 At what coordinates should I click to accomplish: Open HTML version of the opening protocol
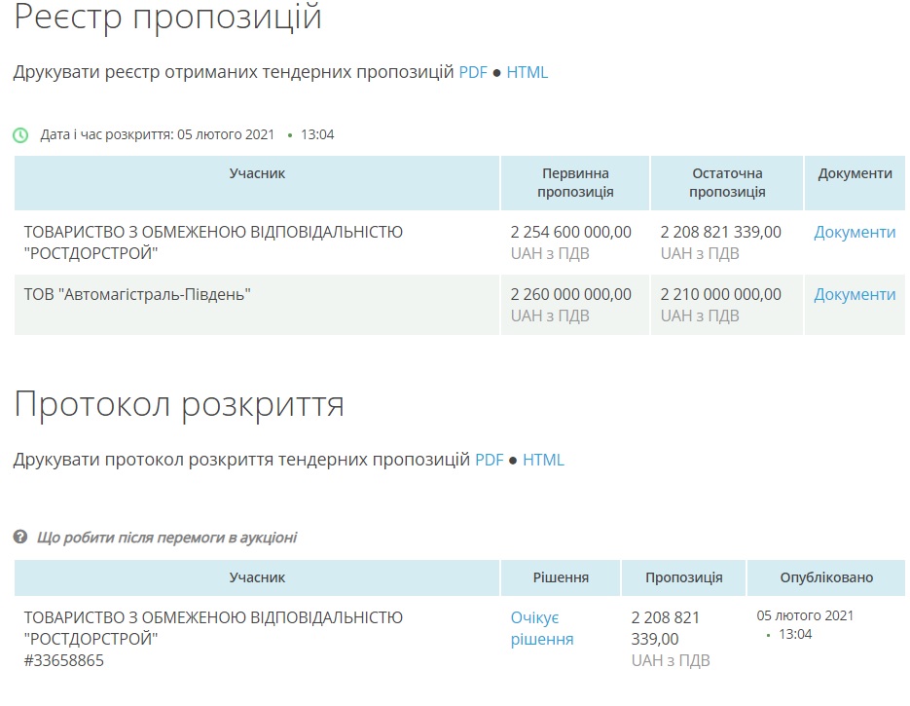tap(543, 460)
